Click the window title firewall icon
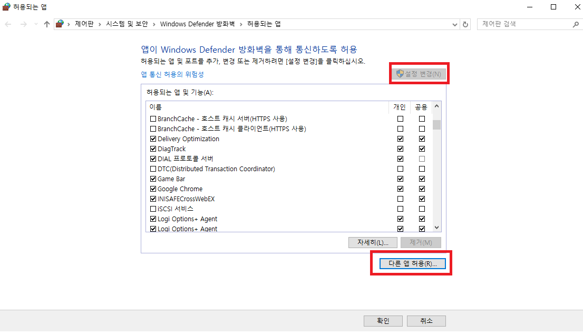This screenshot has height=335, width=583. pyautogui.click(x=6, y=7)
